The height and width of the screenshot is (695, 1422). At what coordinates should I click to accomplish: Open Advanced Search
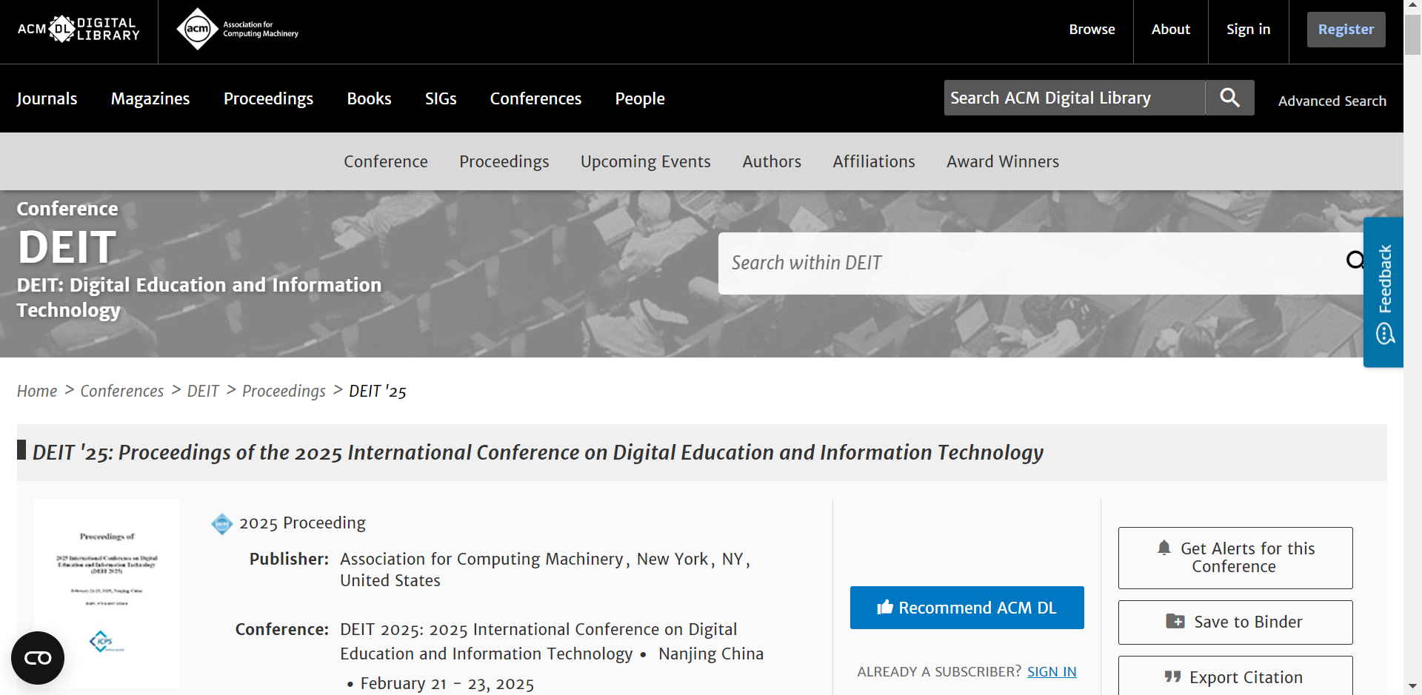pyautogui.click(x=1332, y=101)
